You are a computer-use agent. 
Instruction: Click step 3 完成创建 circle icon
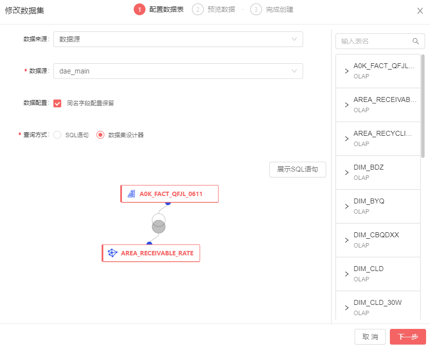point(256,9)
